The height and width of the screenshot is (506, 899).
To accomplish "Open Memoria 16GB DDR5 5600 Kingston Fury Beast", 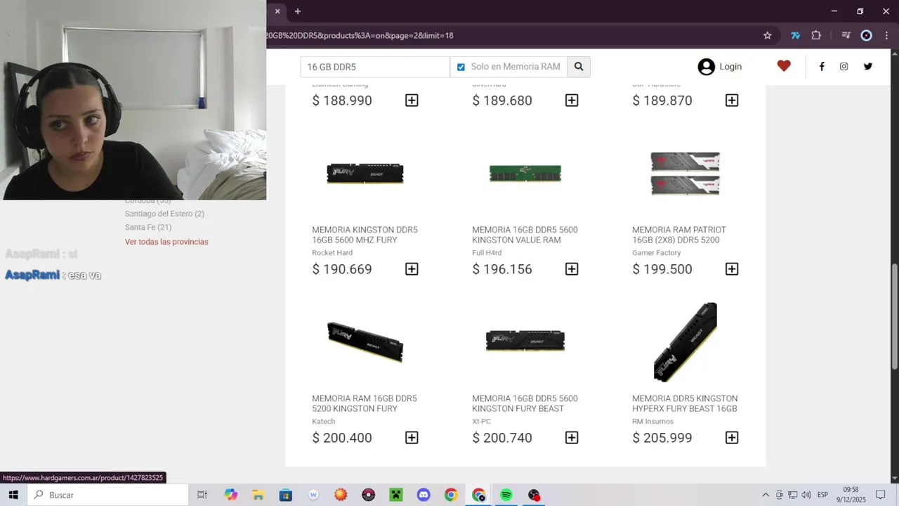I will pos(525,403).
